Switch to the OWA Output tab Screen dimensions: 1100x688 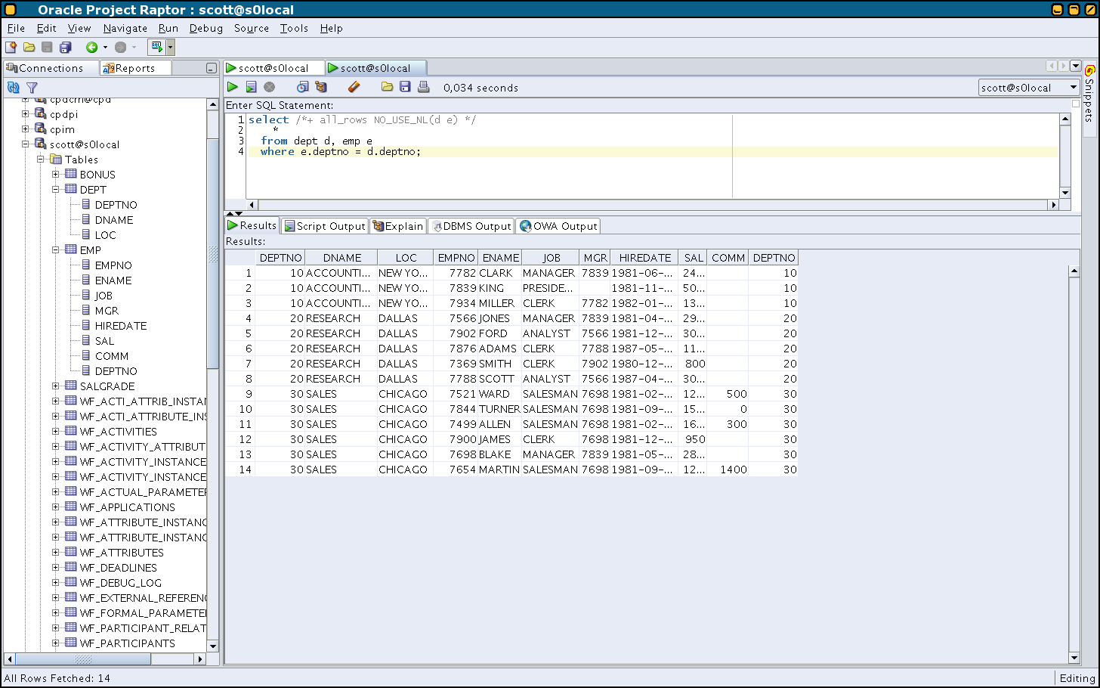[x=558, y=226]
